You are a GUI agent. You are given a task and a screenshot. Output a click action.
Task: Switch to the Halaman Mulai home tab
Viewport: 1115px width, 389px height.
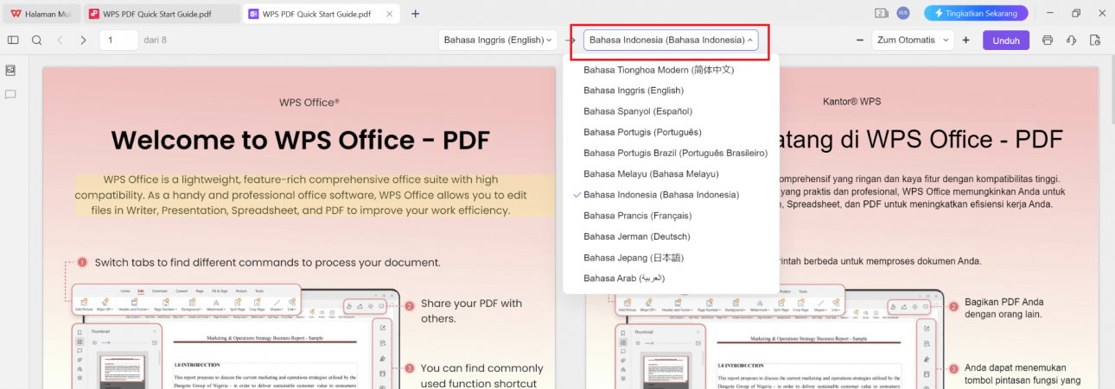[40, 14]
